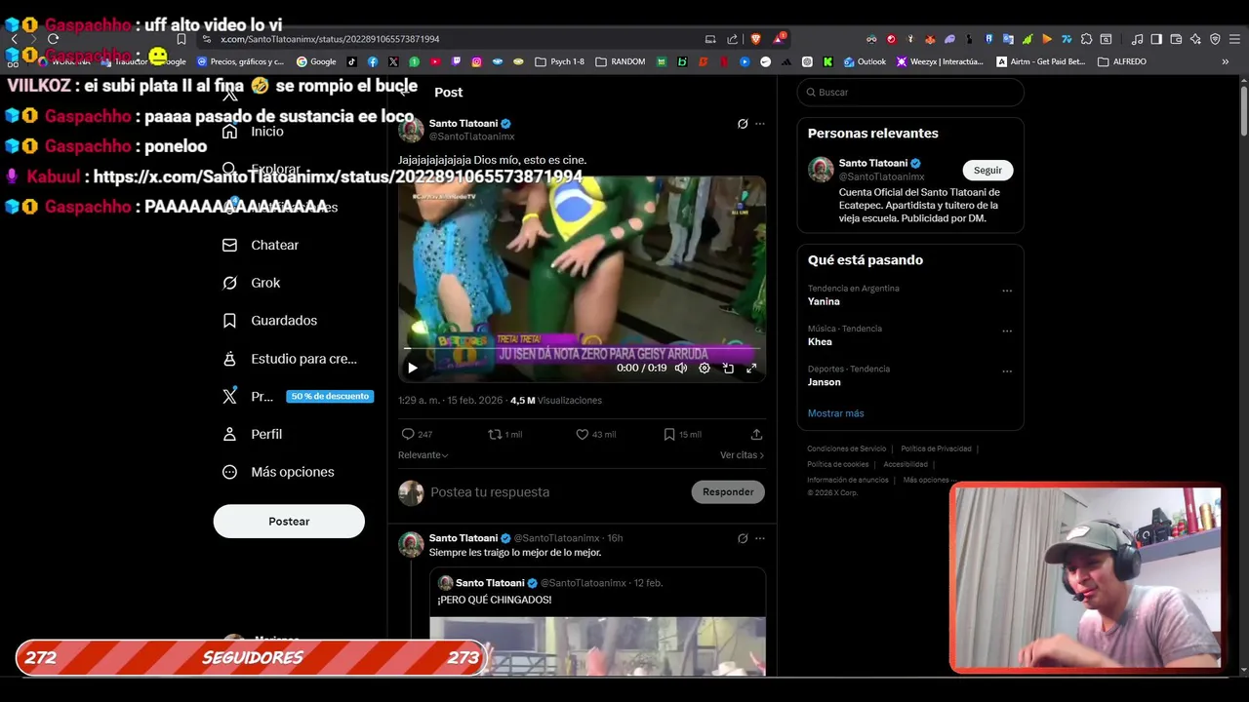Open the Relevante sort dropdown

[x=423, y=454]
